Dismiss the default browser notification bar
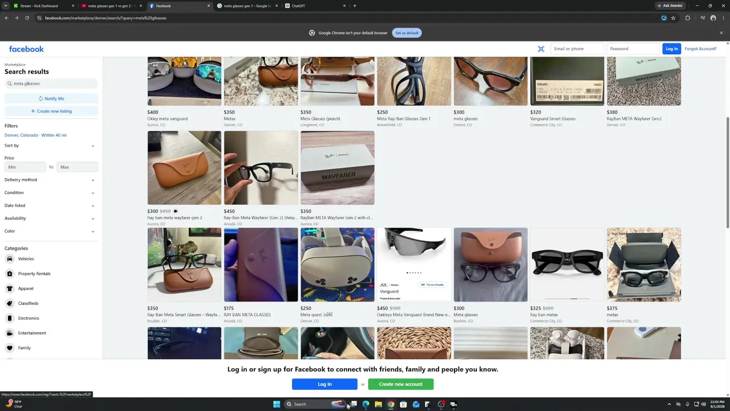 click(721, 33)
